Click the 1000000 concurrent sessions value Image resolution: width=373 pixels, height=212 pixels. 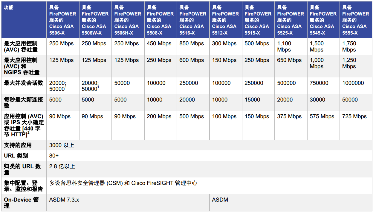(x=353, y=83)
